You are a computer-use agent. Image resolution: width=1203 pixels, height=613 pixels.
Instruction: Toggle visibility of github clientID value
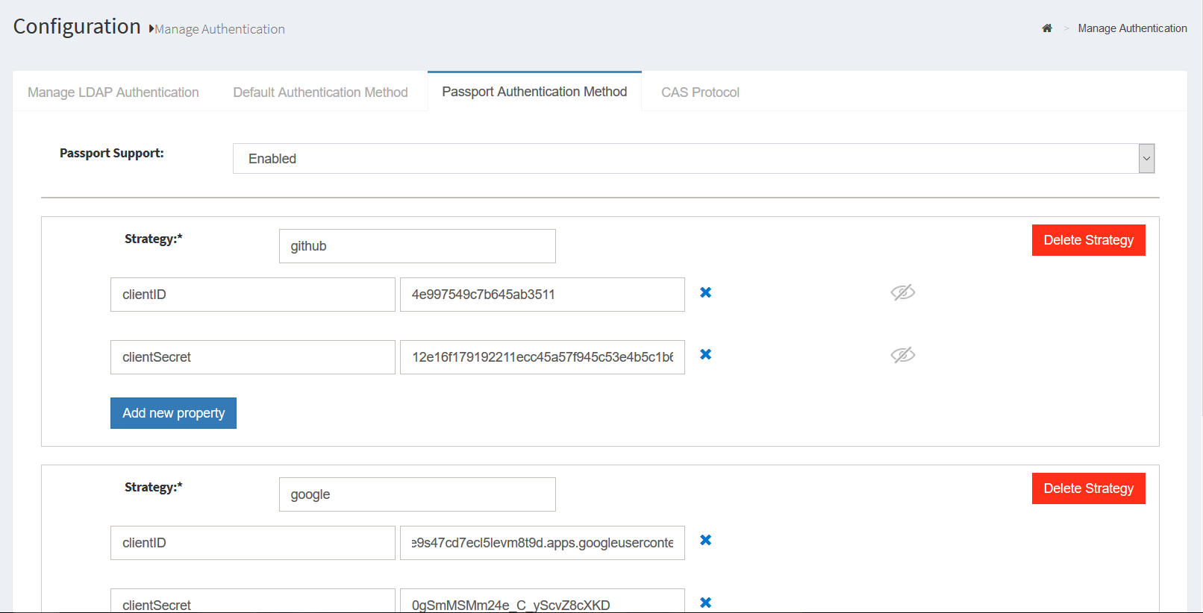point(902,292)
